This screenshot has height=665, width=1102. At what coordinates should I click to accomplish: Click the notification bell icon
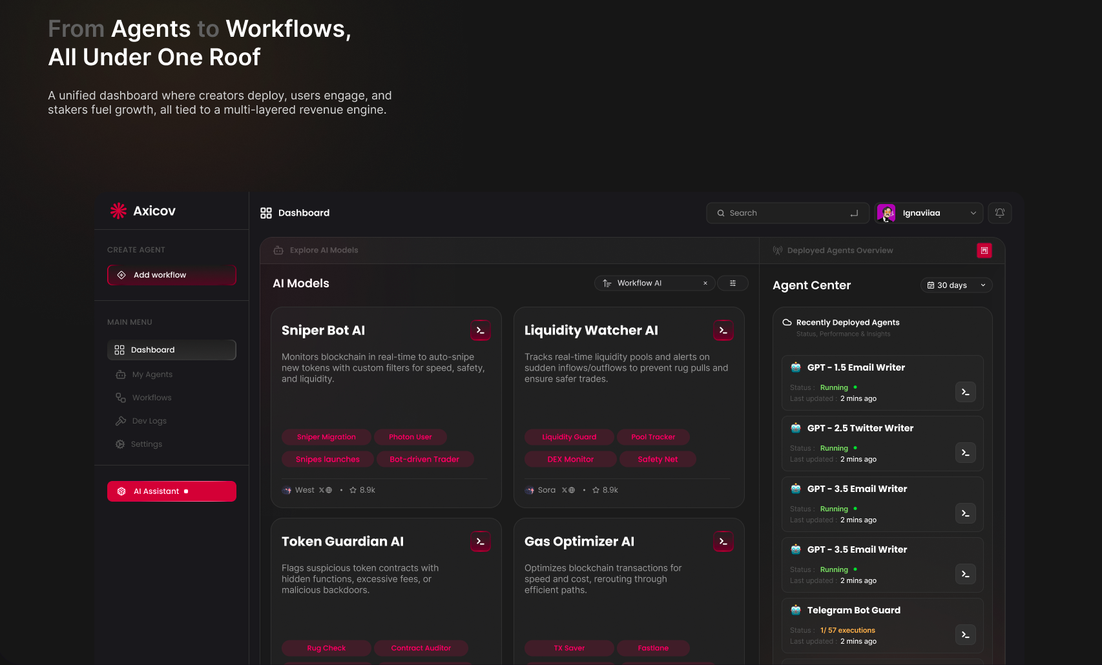pyautogui.click(x=999, y=212)
